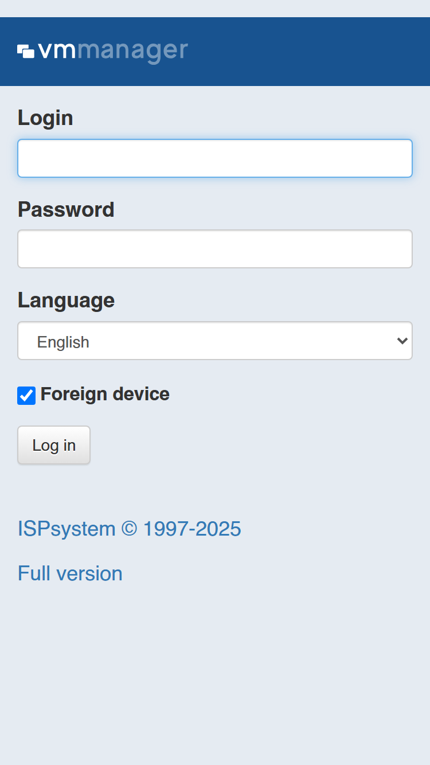Click the checkmark in Foreign device box

click(x=26, y=395)
